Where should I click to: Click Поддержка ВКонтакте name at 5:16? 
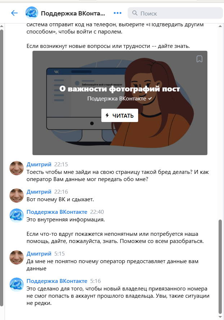[x=57, y=281]
